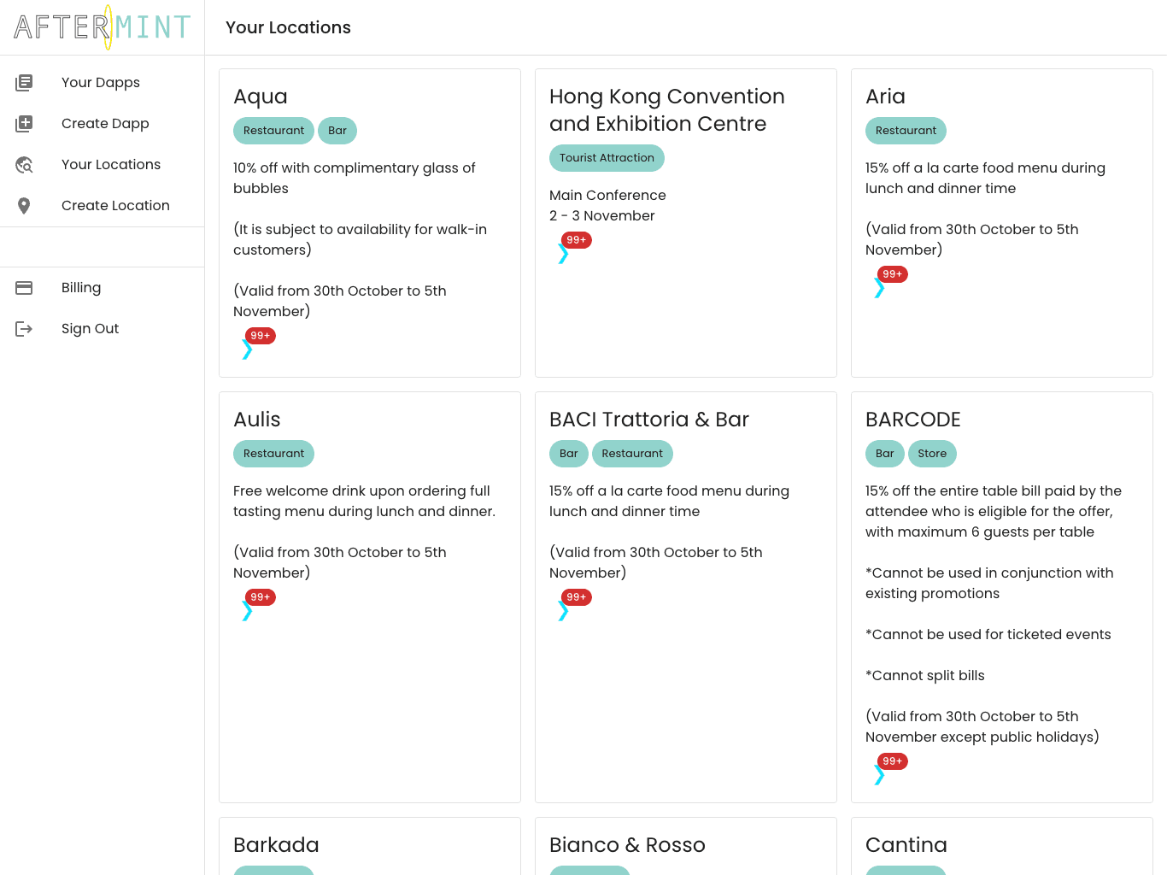Open the Your Dapps menu item
The image size is (1167, 875).
point(101,83)
